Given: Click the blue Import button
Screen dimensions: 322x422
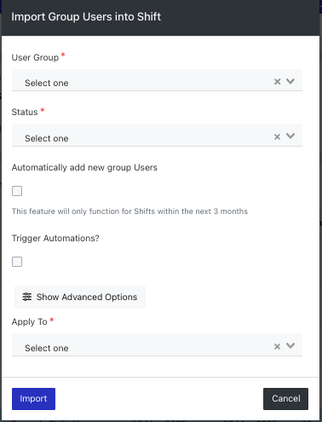Looking at the screenshot, I should click(x=33, y=399).
